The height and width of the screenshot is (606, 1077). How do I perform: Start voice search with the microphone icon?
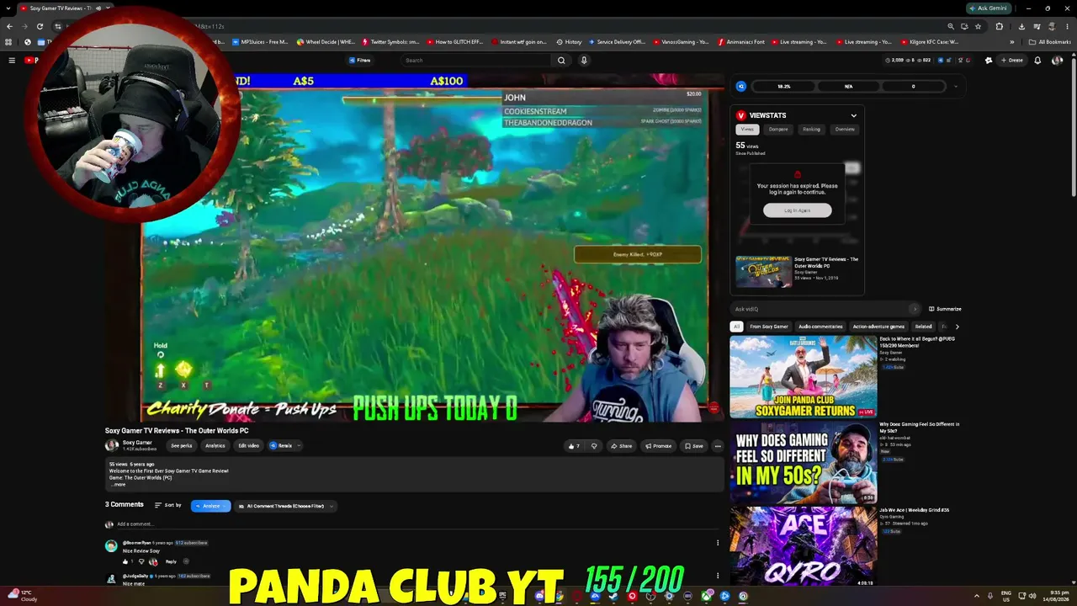584,61
